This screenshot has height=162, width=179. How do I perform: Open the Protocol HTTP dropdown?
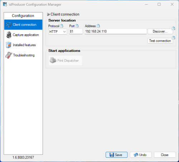click(x=58, y=32)
